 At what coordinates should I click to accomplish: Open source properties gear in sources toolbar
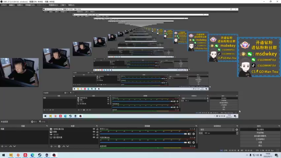(59, 146)
